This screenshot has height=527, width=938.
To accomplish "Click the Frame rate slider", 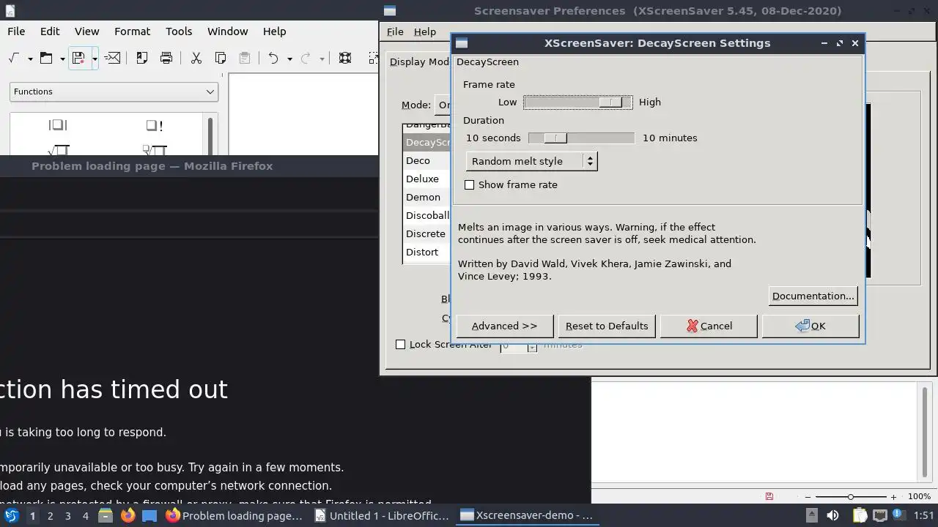I will click(578, 102).
